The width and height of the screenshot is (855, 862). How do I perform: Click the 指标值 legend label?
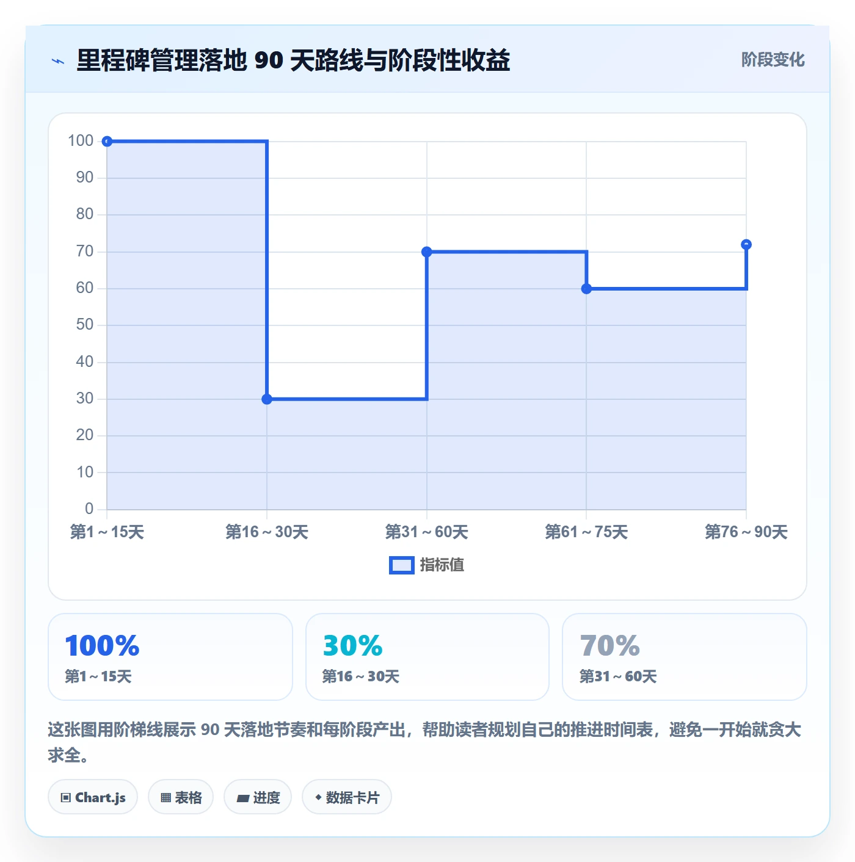(x=442, y=565)
